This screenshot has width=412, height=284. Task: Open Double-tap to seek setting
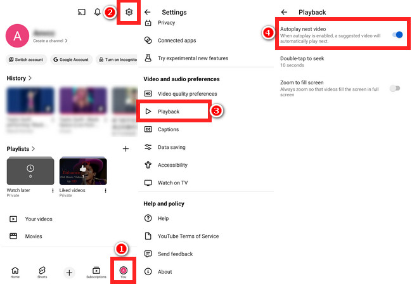[343, 61]
